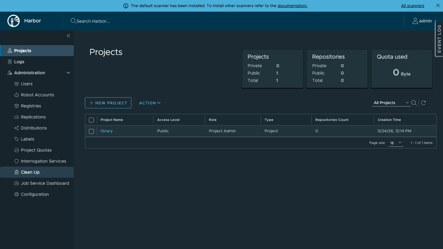Viewport: 443px width, 249px height.
Task: Open Job Service Dashboard
Action: coord(37,183)
